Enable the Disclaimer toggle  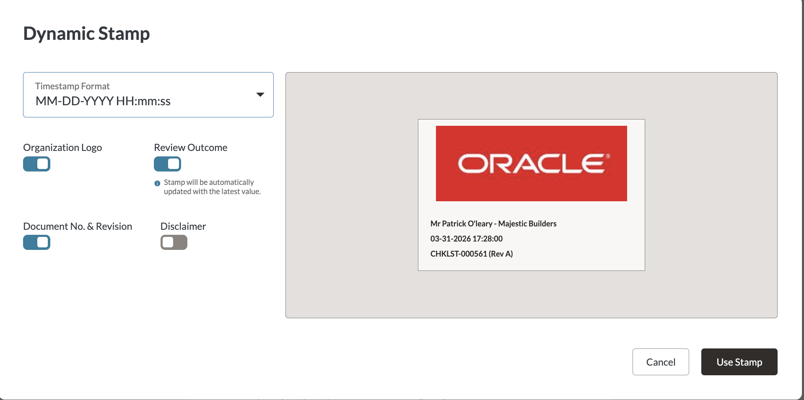click(x=174, y=242)
